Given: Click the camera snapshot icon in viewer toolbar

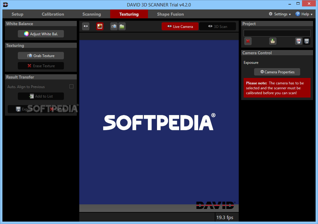Looking at the screenshot, I should [114, 26].
